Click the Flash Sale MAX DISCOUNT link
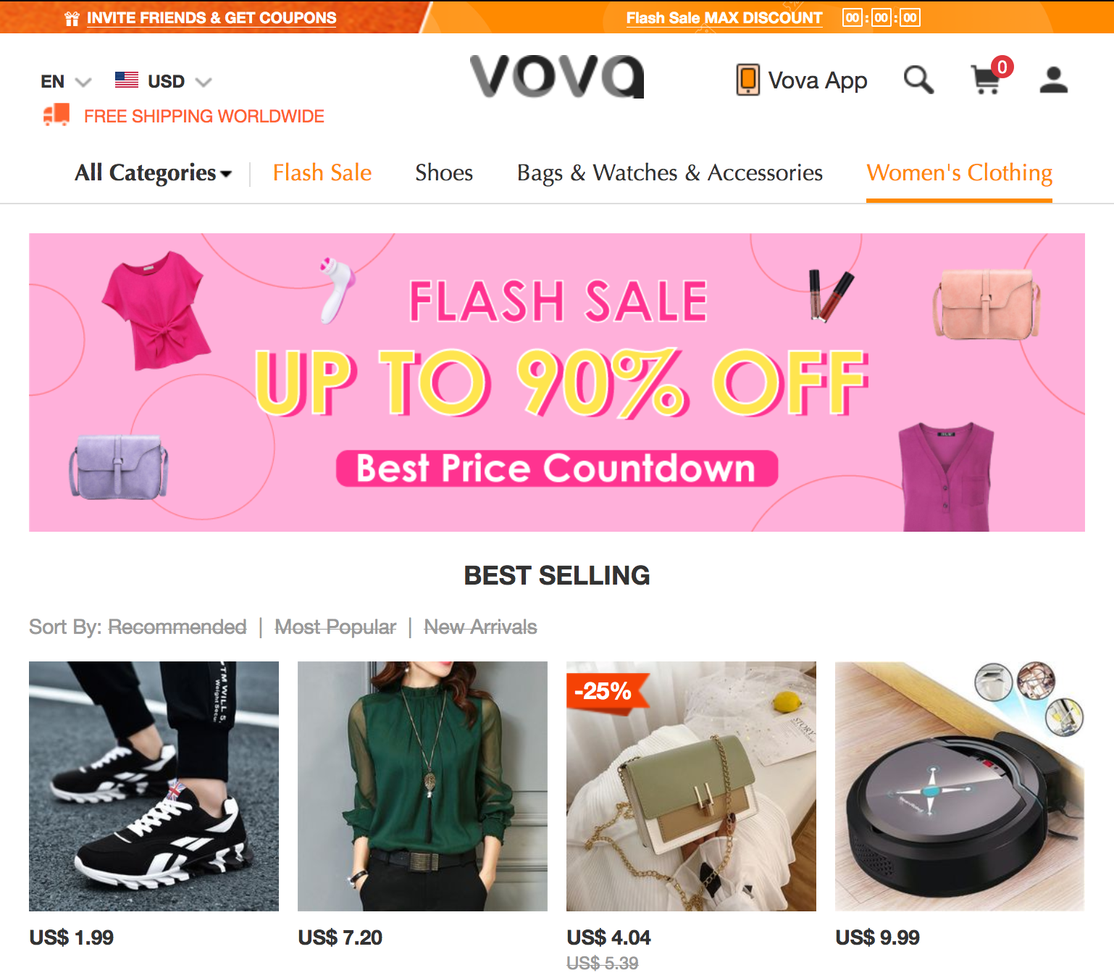The height and width of the screenshot is (978, 1114). click(x=724, y=18)
